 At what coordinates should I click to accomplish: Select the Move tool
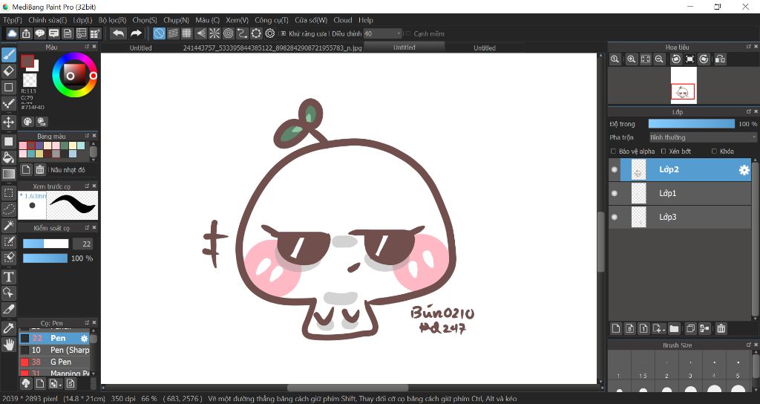tap(9, 122)
